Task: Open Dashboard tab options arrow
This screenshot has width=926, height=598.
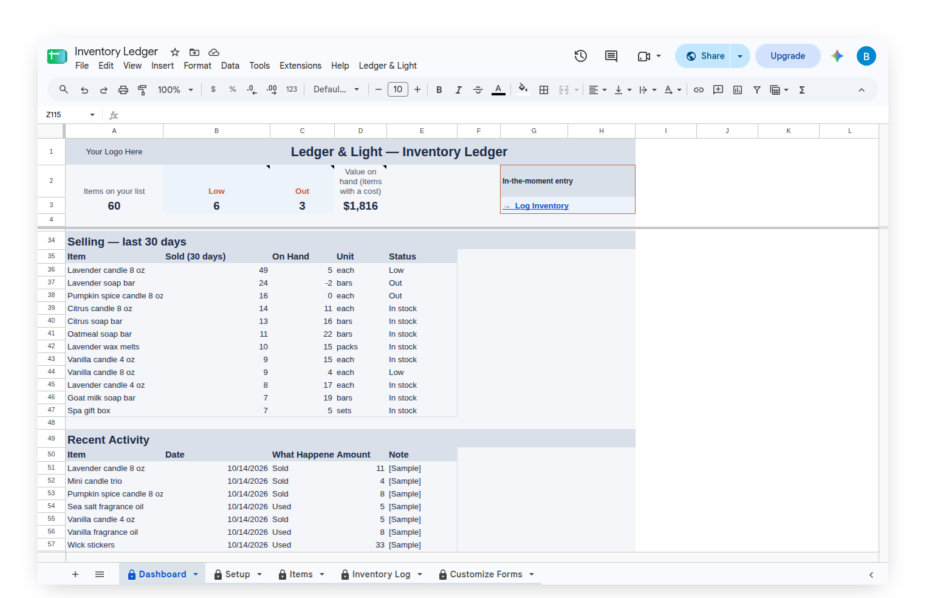Action: pyautogui.click(x=196, y=574)
